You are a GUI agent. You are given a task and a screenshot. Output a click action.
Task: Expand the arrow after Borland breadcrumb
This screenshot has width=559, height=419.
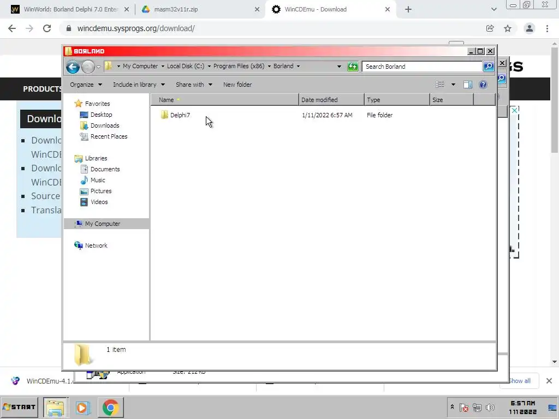pos(298,66)
